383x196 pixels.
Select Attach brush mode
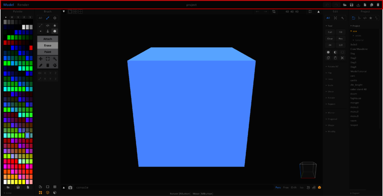coord(48,39)
